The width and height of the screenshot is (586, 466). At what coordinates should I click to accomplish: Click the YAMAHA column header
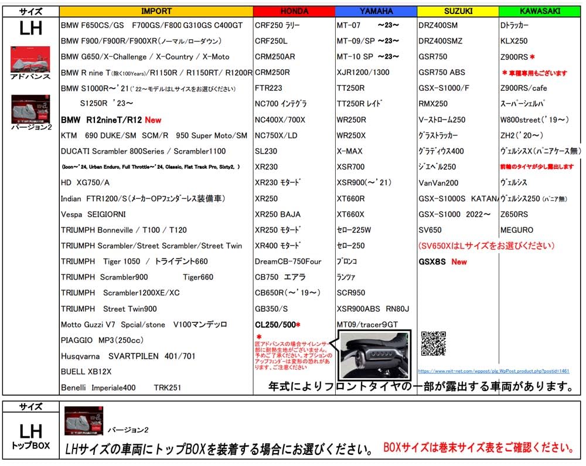coord(376,11)
